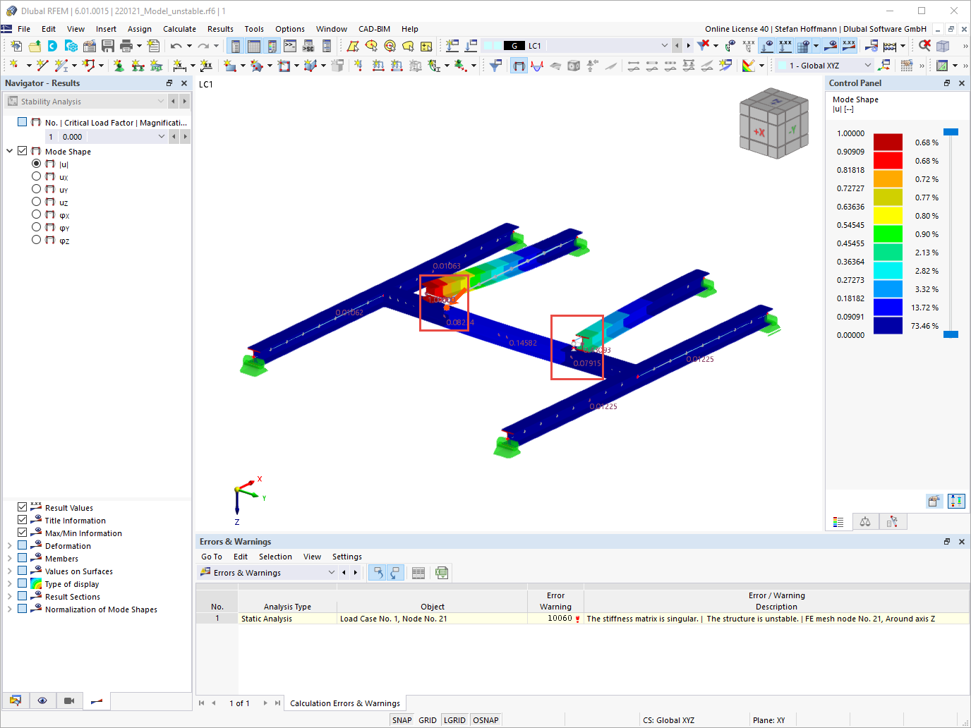Expand the Values on Surfaces node
The height and width of the screenshot is (728, 971).
point(10,571)
